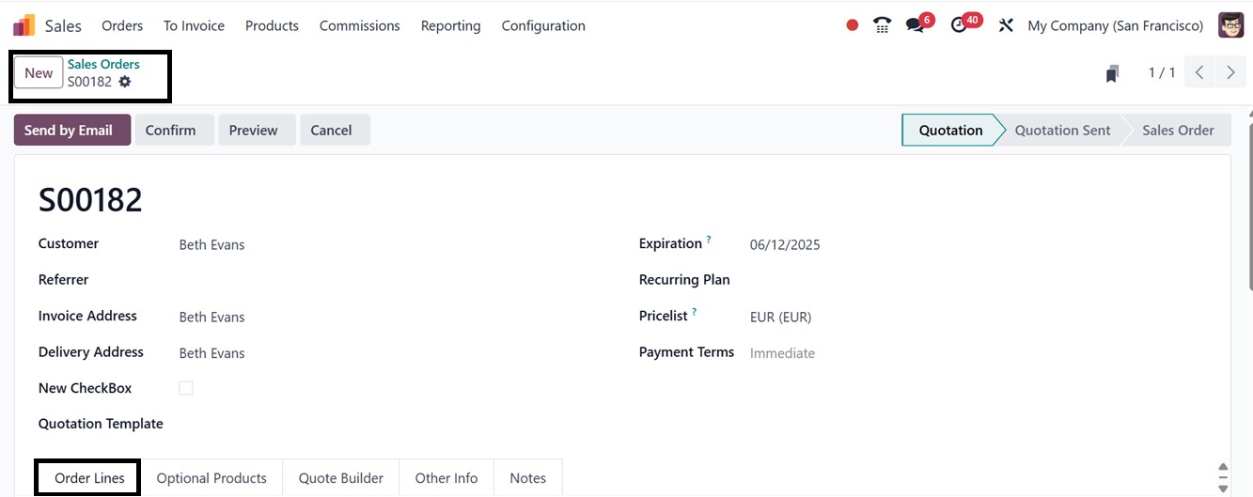
Task: Set status to Quotation Sent stage
Action: [1062, 131]
